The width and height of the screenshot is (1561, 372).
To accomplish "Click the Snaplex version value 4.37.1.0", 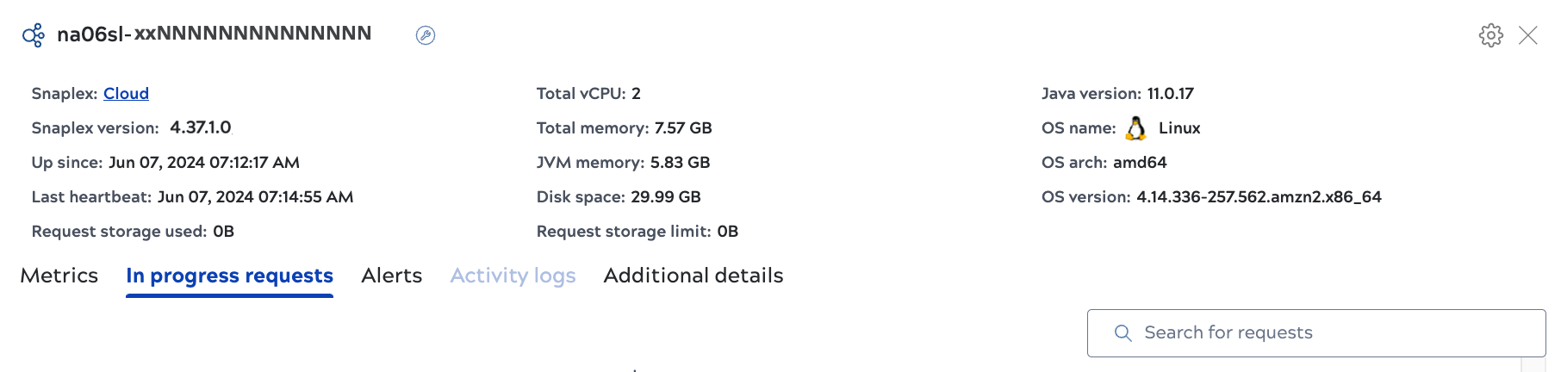I will 201,128.
